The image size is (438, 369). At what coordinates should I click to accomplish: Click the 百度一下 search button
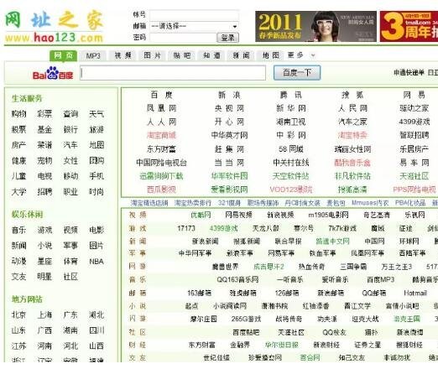(297, 73)
